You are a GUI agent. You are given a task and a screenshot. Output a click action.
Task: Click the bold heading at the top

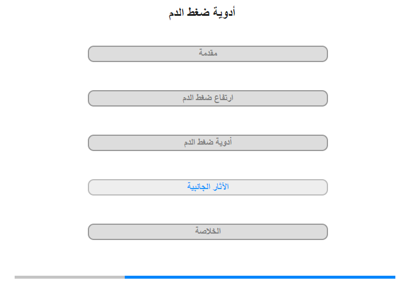[201, 12]
